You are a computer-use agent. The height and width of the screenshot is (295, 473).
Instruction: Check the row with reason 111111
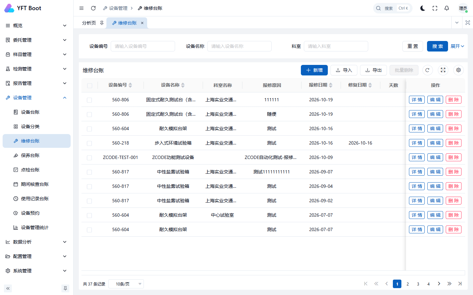(89, 100)
